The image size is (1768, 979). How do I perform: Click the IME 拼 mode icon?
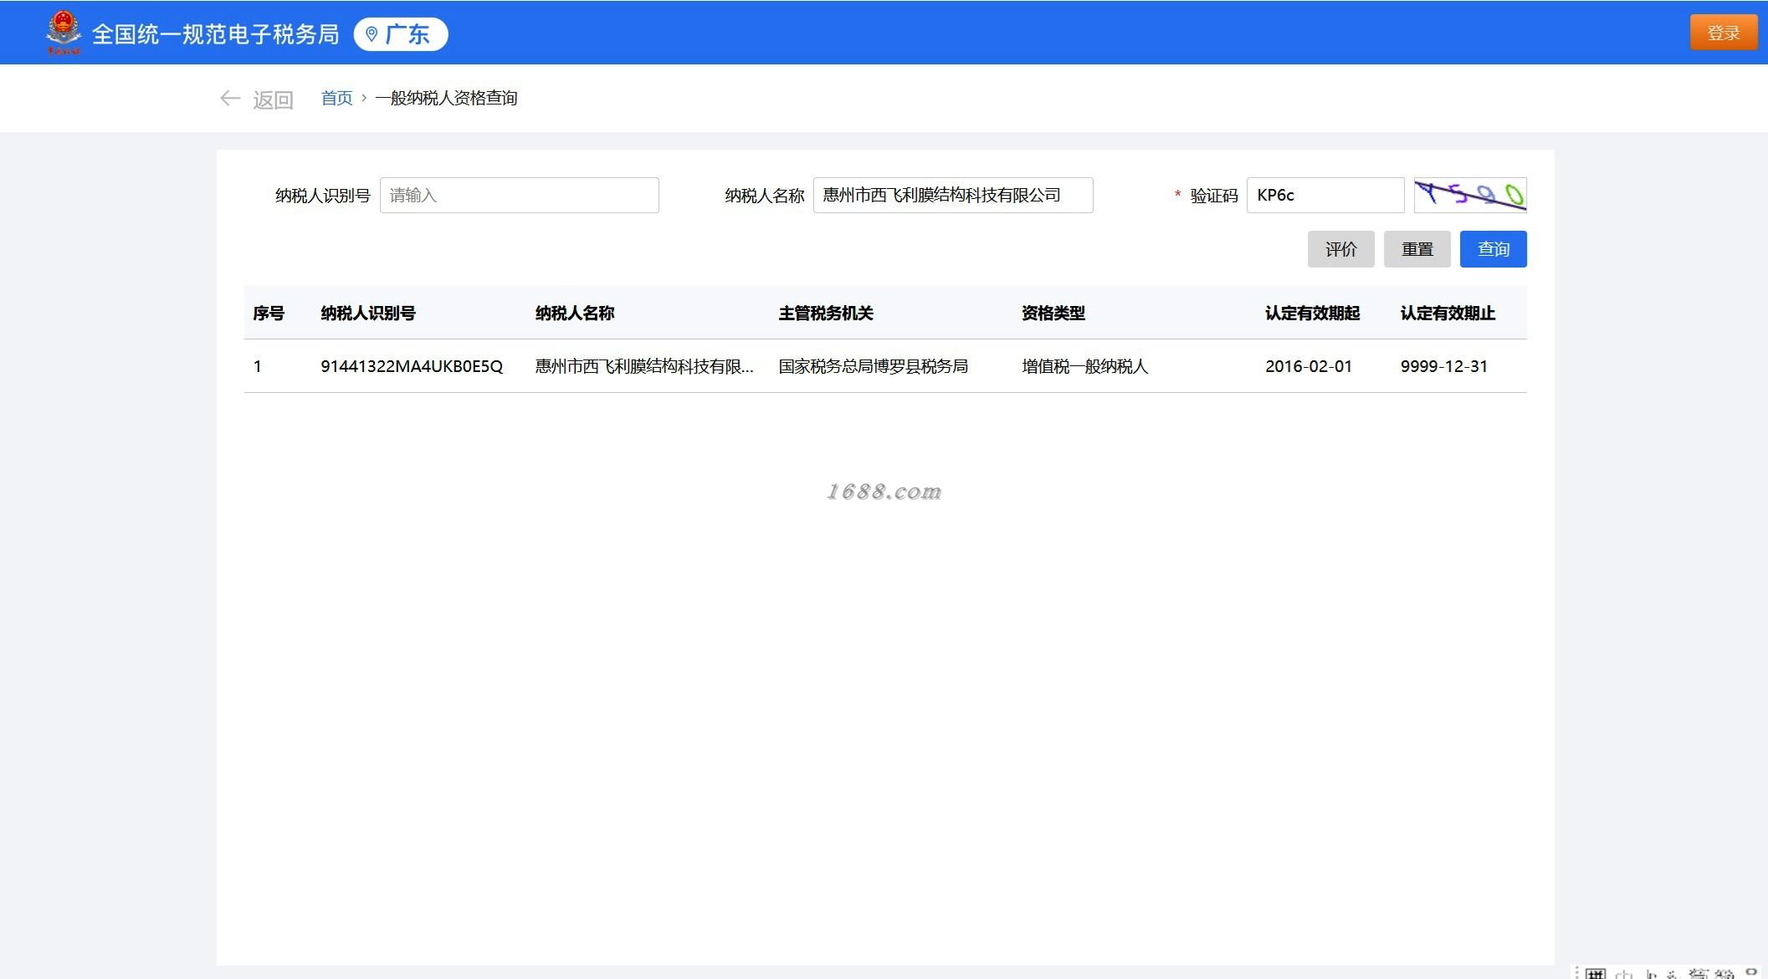click(x=1595, y=973)
